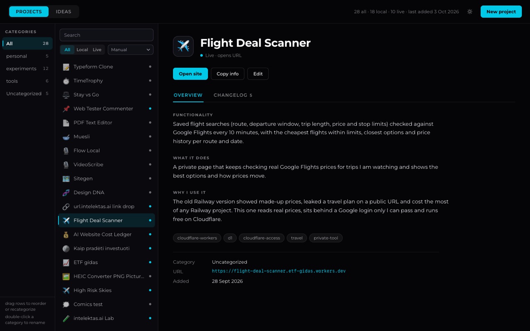Click the Typeform Clone project icon
Image resolution: width=530 pixels, height=331 pixels.
[x=66, y=67]
